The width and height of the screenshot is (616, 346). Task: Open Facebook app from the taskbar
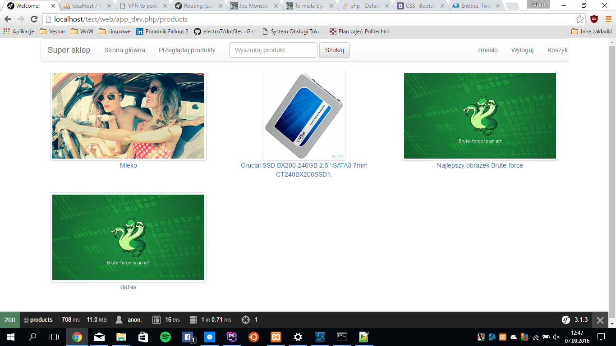[188, 337]
